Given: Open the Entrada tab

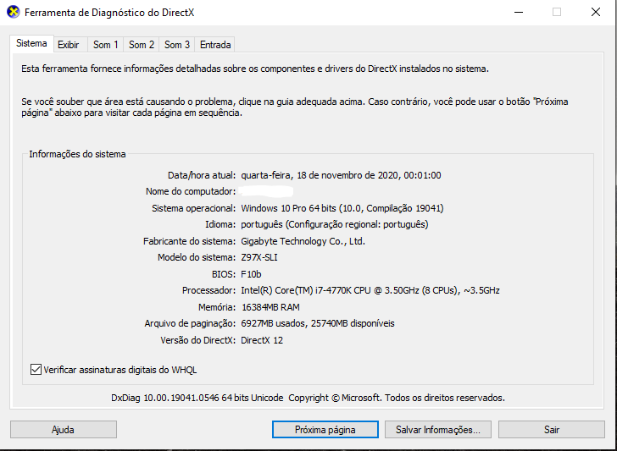Looking at the screenshot, I should point(215,45).
